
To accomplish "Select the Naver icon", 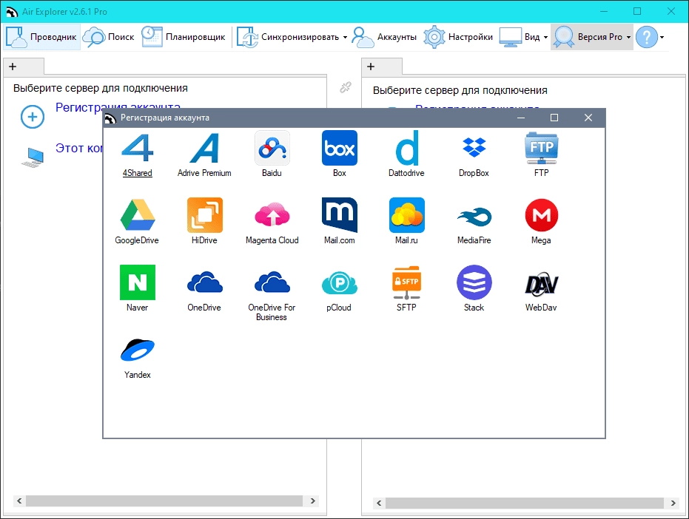I will point(137,282).
